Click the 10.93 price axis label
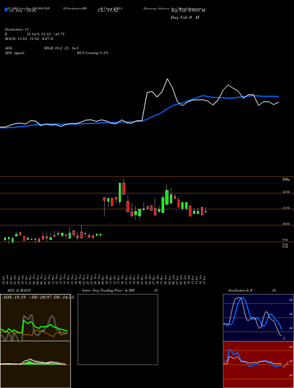 (x=286, y=224)
